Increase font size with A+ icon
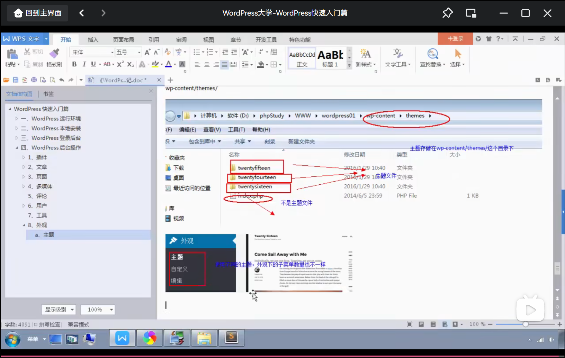This screenshot has width=565, height=358. (147, 52)
